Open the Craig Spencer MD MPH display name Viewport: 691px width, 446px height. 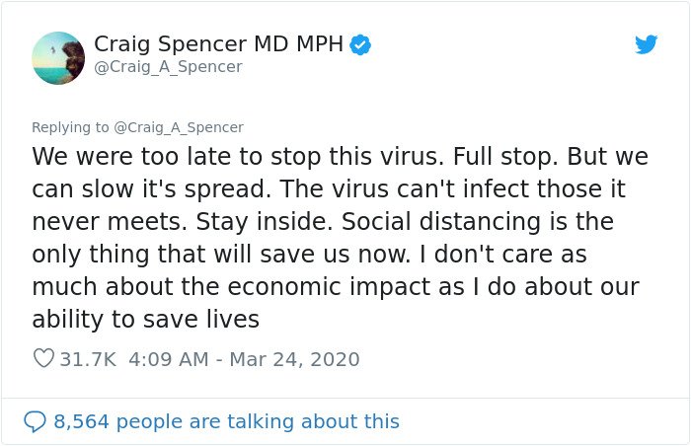point(218,44)
